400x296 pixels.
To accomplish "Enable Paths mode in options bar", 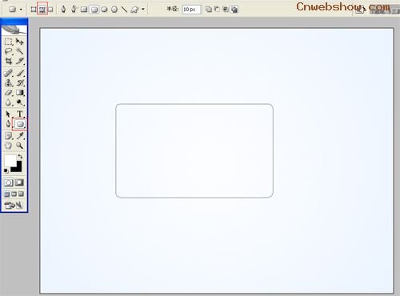I will 42,10.
